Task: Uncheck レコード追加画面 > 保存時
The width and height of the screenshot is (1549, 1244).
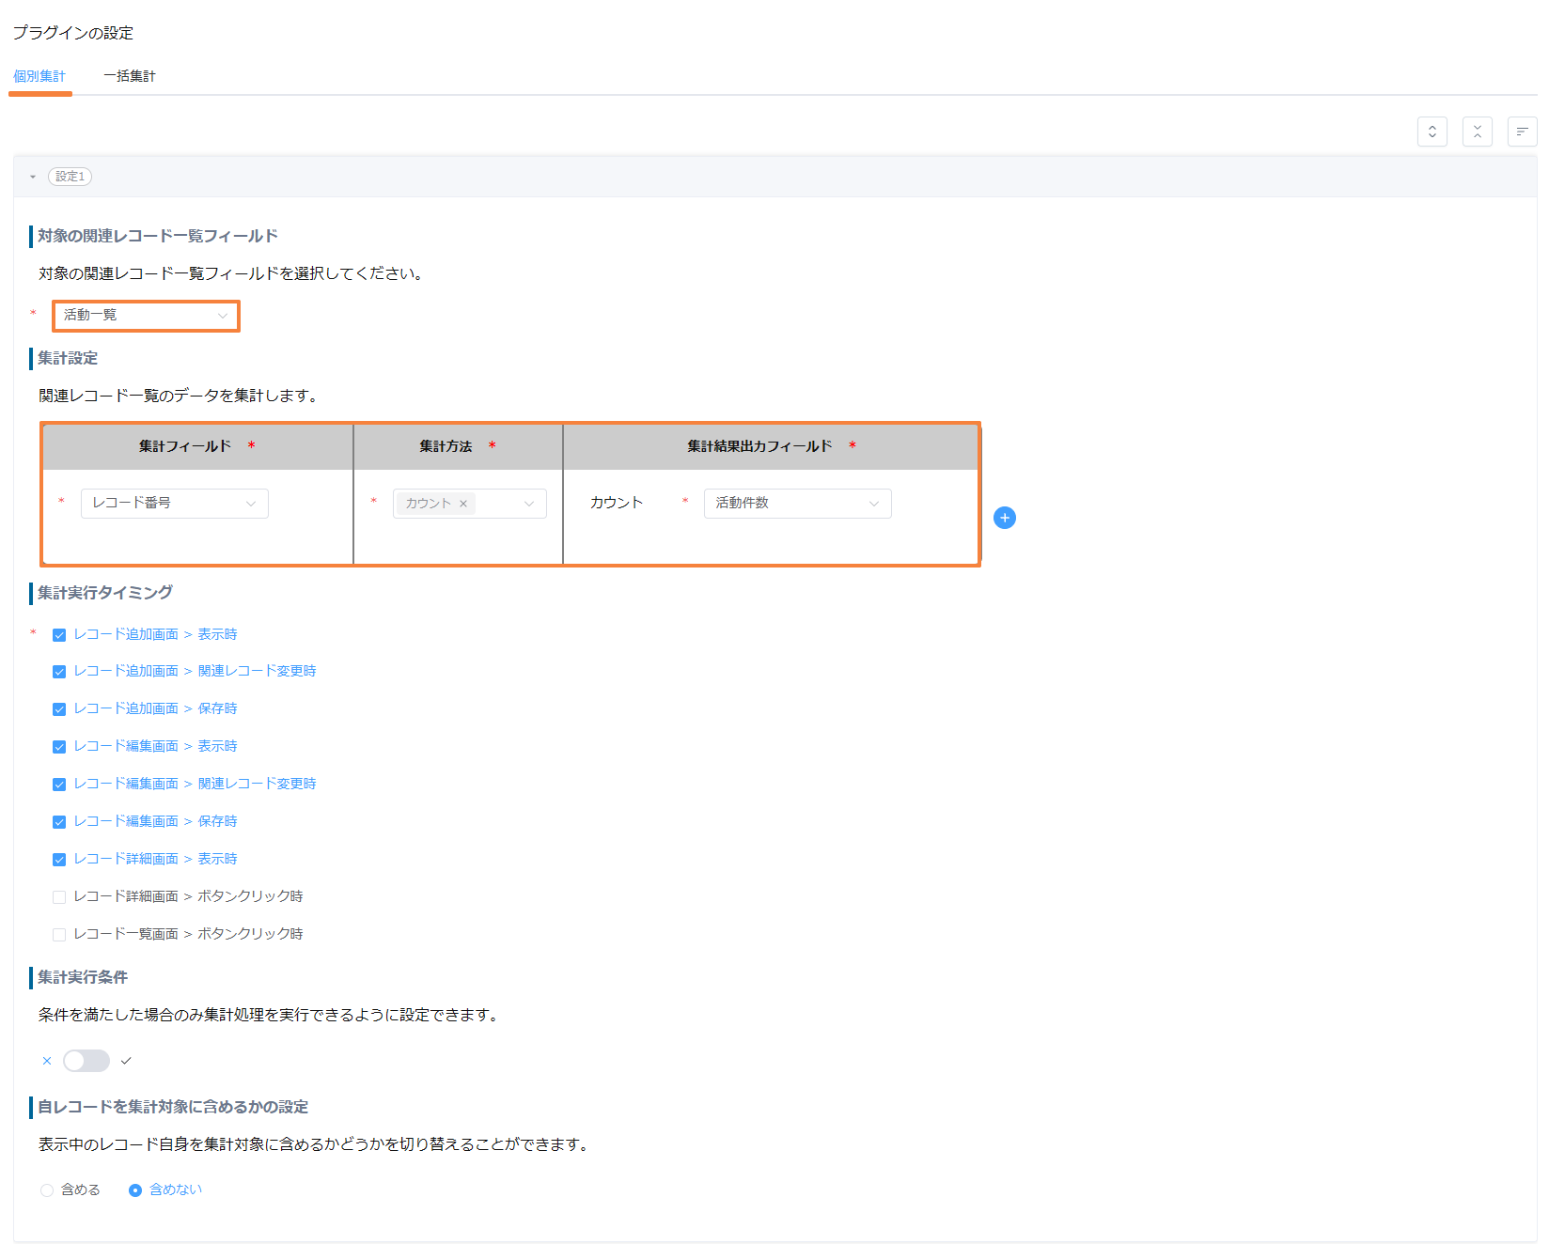Action: pyautogui.click(x=59, y=709)
